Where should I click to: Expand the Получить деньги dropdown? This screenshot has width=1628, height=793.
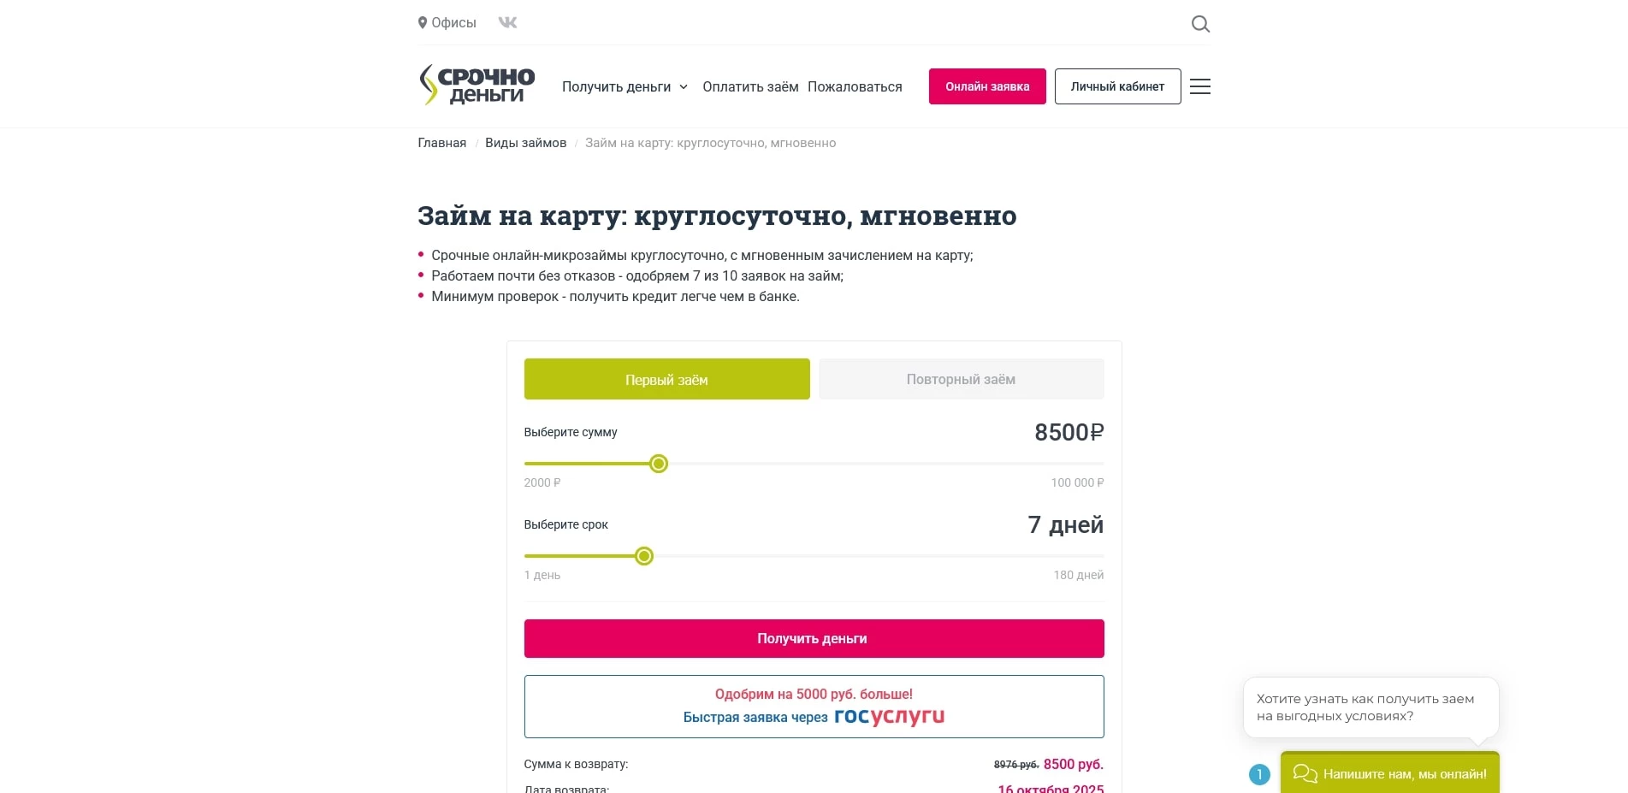coord(625,86)
